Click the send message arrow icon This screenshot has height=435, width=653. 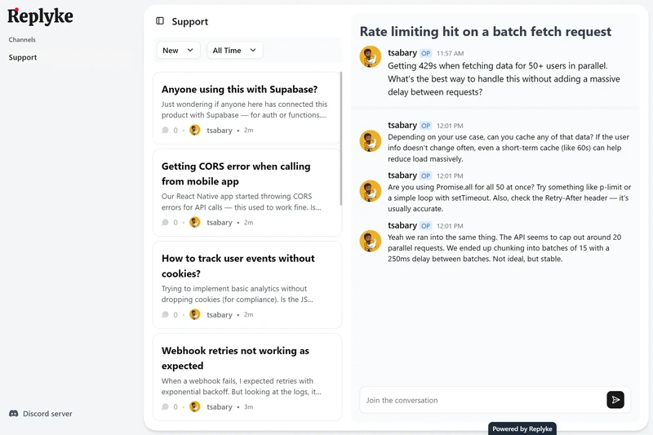(x=615, y=400)
